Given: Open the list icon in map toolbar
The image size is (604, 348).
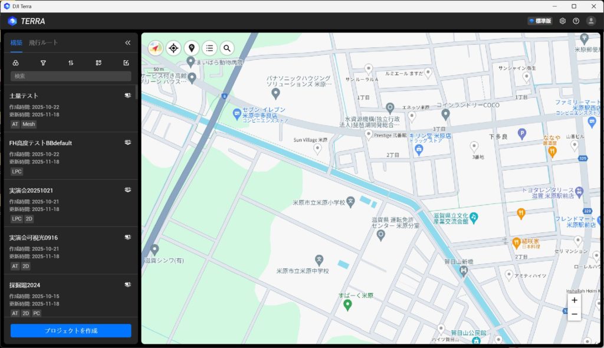Looking at the screenshot, I should 209,48.
